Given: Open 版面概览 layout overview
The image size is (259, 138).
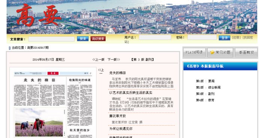Looking at the screenshot, I should coord(246,52).
